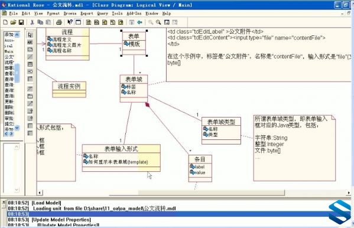Select the 流程定义图片 attribute
Viewport: 354px width, 228px height.
(64, 45)
